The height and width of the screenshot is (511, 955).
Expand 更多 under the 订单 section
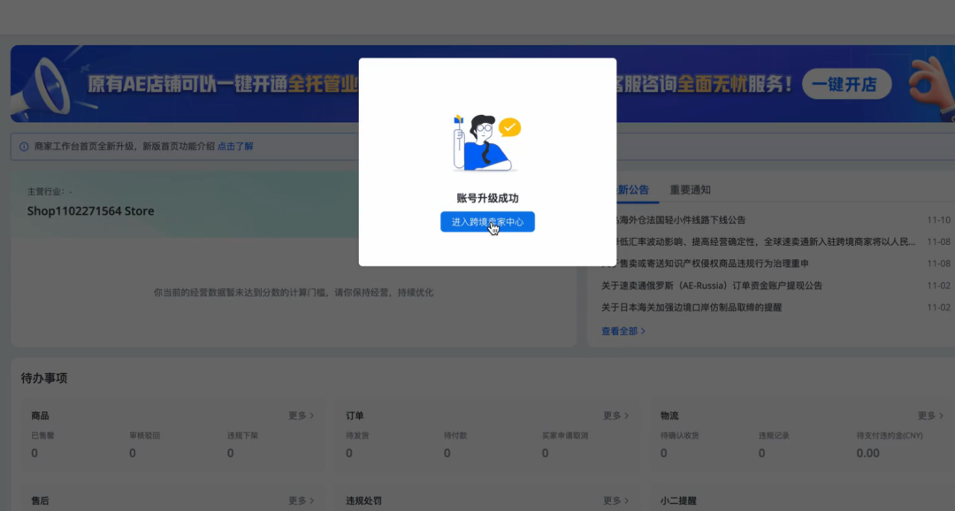click(614, 415)
